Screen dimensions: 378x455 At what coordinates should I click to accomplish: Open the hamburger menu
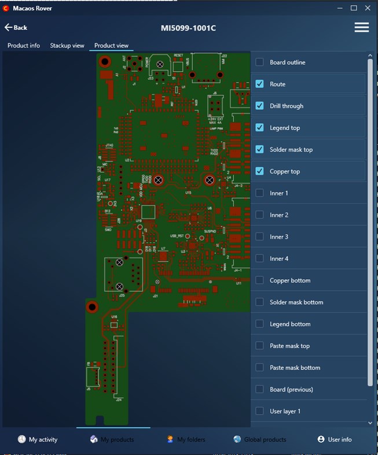point(361,27)
